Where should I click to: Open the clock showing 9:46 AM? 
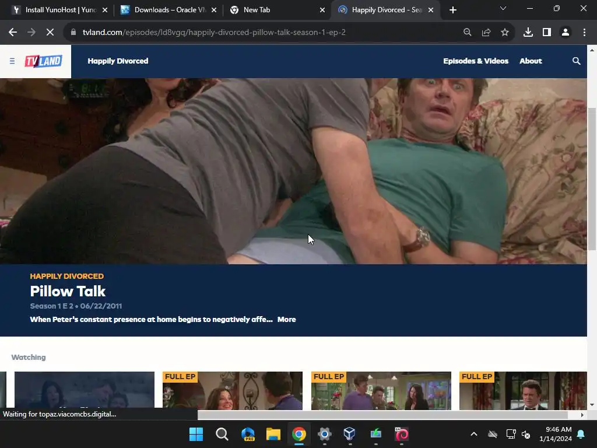coord(556,434)
